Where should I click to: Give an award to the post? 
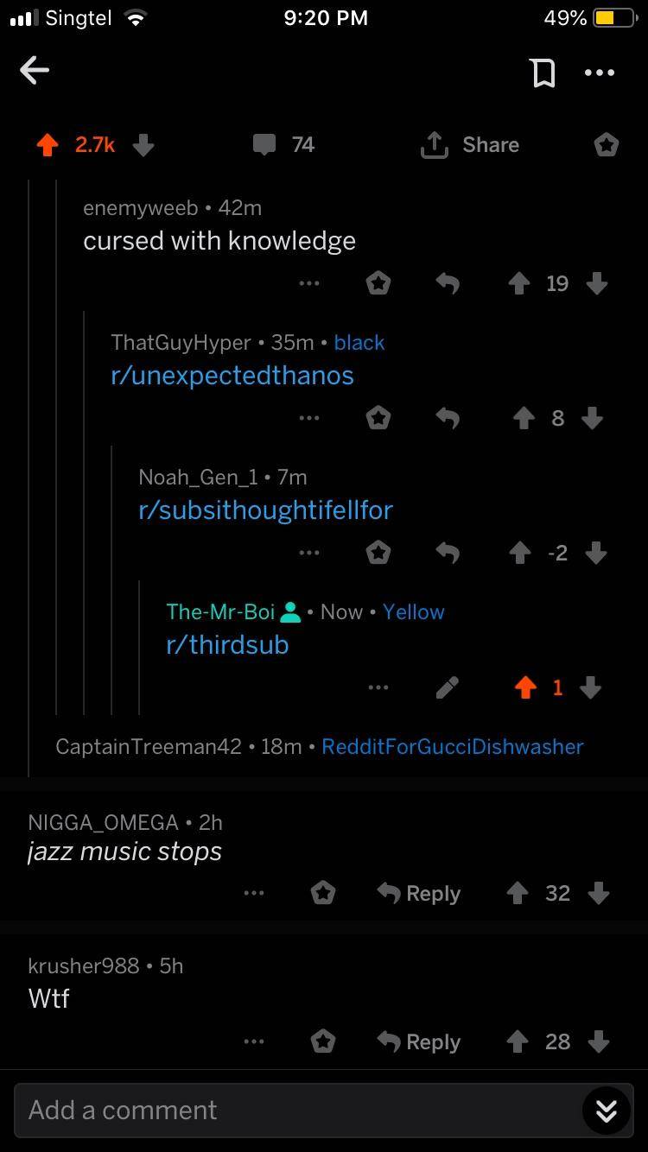[x=607, y=145]
